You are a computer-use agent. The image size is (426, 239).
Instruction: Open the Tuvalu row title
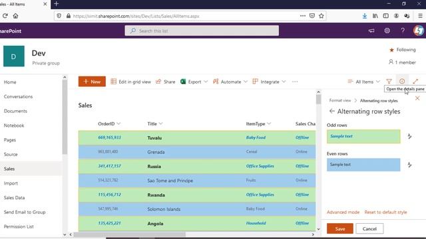click(x=154, y=138)
